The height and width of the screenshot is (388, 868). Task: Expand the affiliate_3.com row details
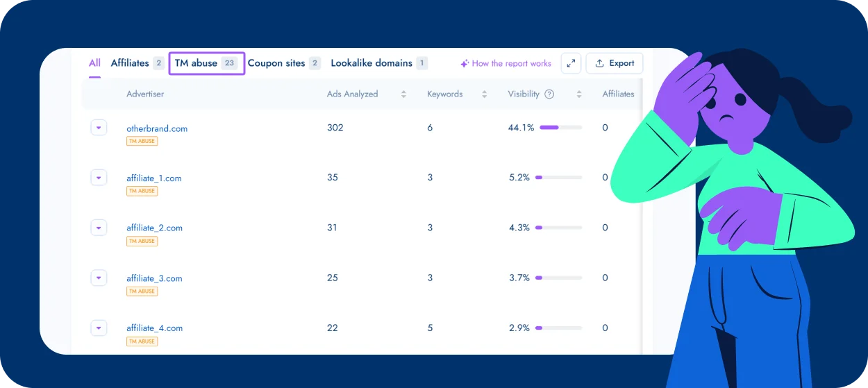point(99,278)
